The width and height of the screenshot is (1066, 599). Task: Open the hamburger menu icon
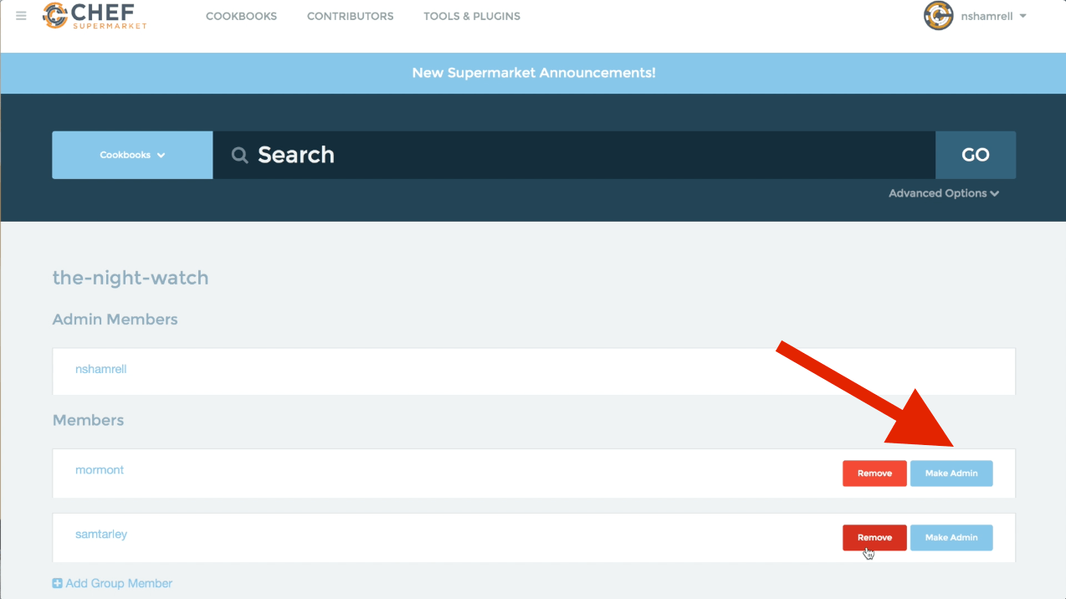pos(21,16)
